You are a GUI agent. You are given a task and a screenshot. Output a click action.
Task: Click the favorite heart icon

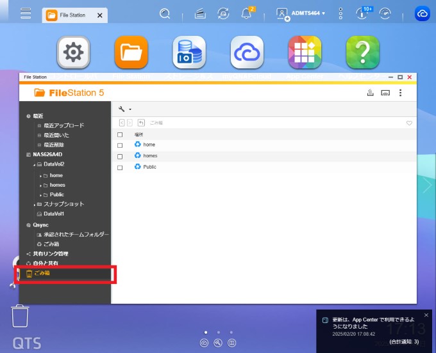point(409,123)
